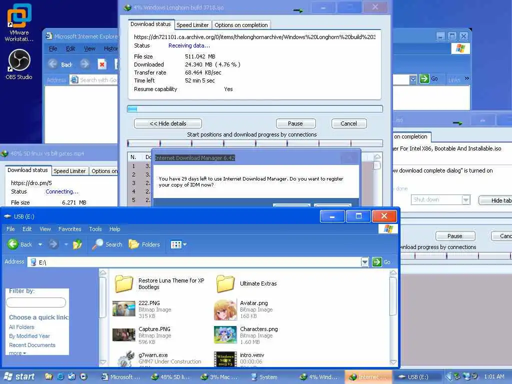Select the Avatar.png thumbnail
The image size is (512, 384).
pos(225,309)
